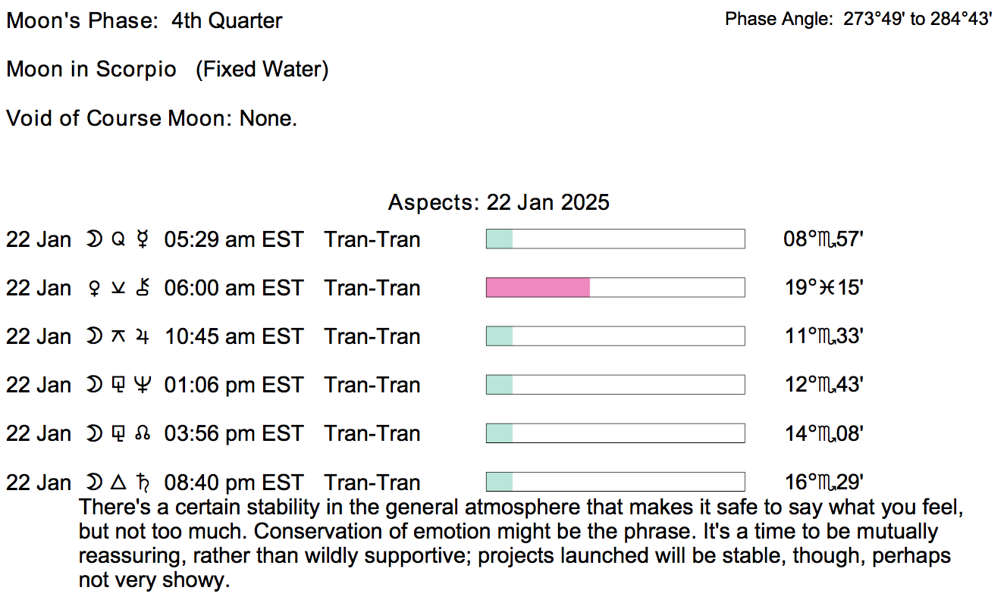The image size is (1007, 606).
Task: Click the strength bar for the 05:29 am aspect
Action: click(x=615, y=239)
